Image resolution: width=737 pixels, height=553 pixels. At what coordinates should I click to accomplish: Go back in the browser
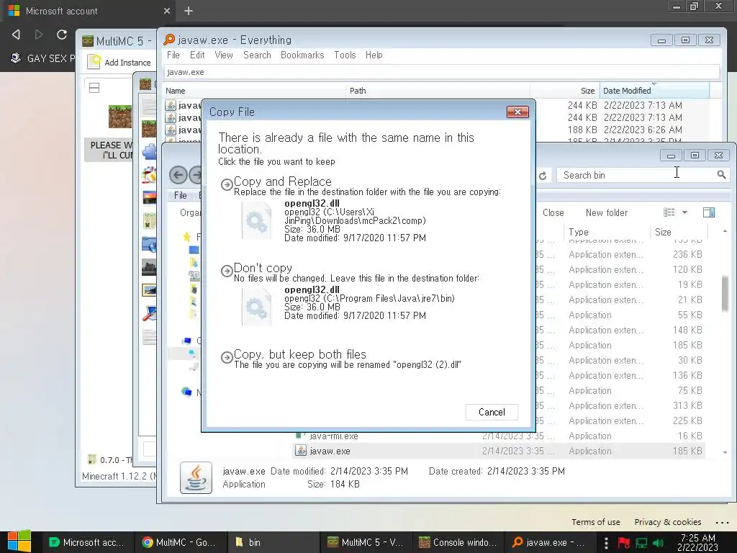[x=16, y=35]
